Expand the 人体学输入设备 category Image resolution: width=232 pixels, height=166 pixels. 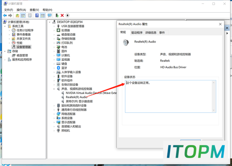[x=54, y=72]
